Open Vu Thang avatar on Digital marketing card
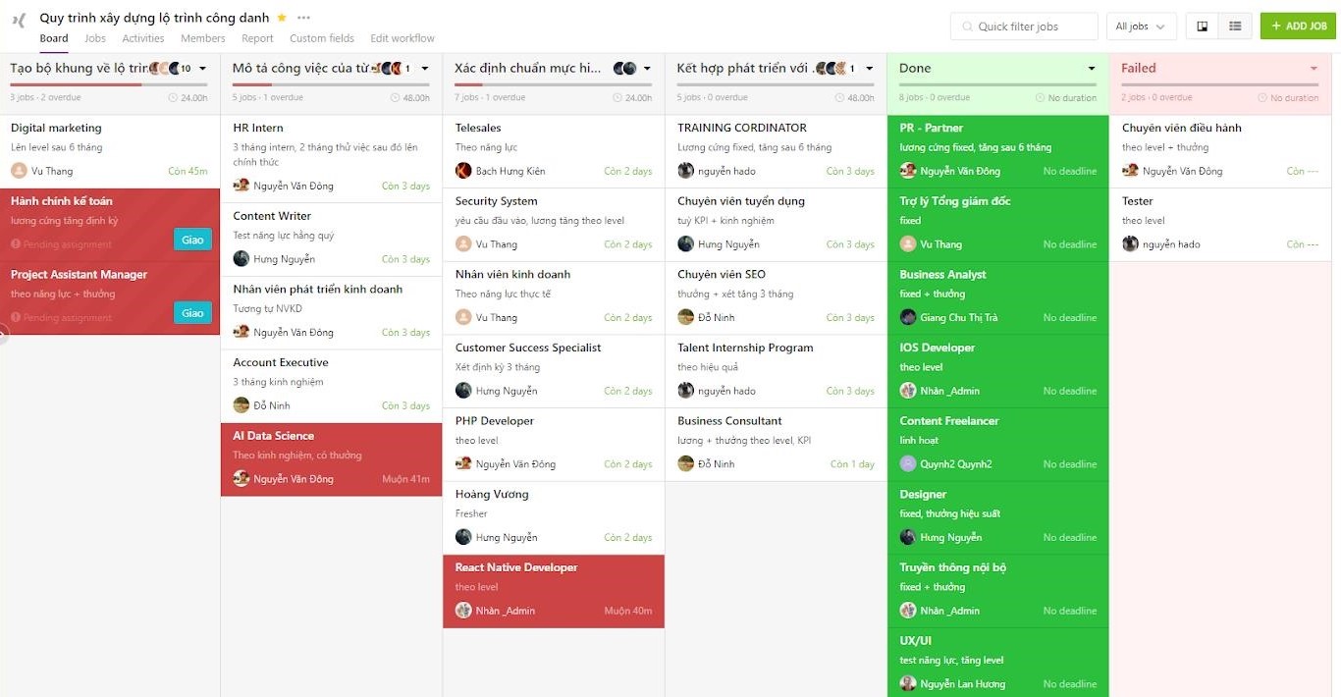 tap(19, 171)
